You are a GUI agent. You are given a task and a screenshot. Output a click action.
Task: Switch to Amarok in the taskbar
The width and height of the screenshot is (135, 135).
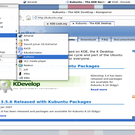click(x=30, y=2)
